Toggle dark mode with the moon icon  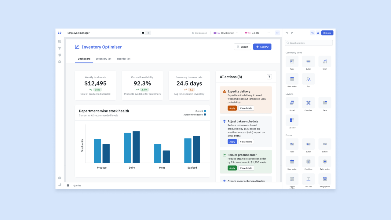[60, 185]
